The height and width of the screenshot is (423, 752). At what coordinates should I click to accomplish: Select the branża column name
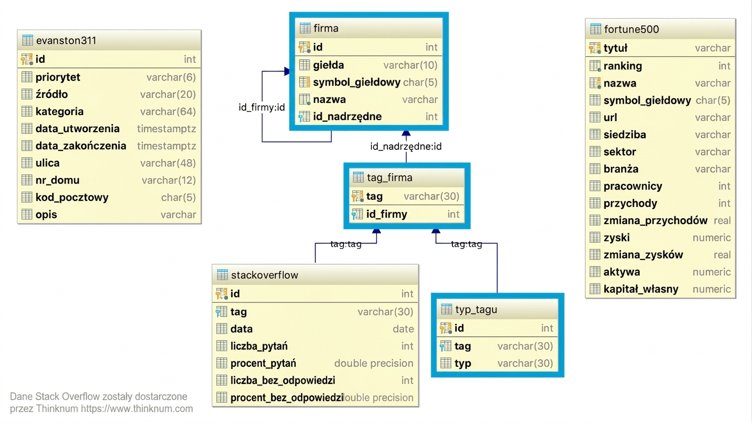click(621, 169)
